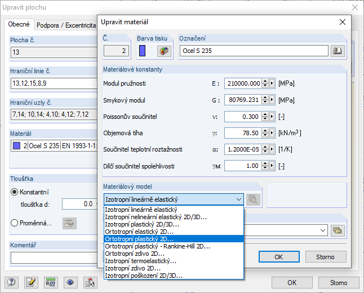Open the material library book icon
The width and height of the screenshot is (364, 293).
337,51
